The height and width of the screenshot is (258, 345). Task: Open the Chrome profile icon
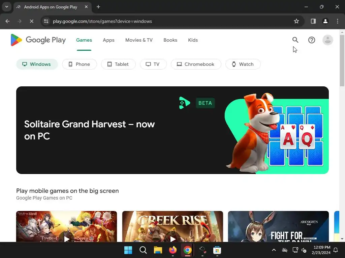pos(325,21)
